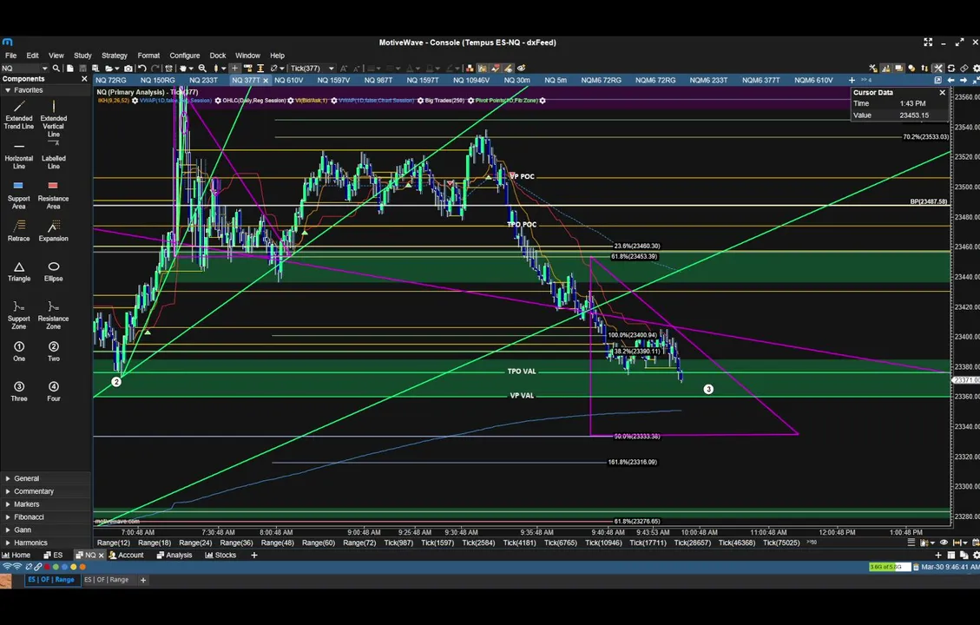
Task: Open the Study menu
Action: tap(82, 56)
